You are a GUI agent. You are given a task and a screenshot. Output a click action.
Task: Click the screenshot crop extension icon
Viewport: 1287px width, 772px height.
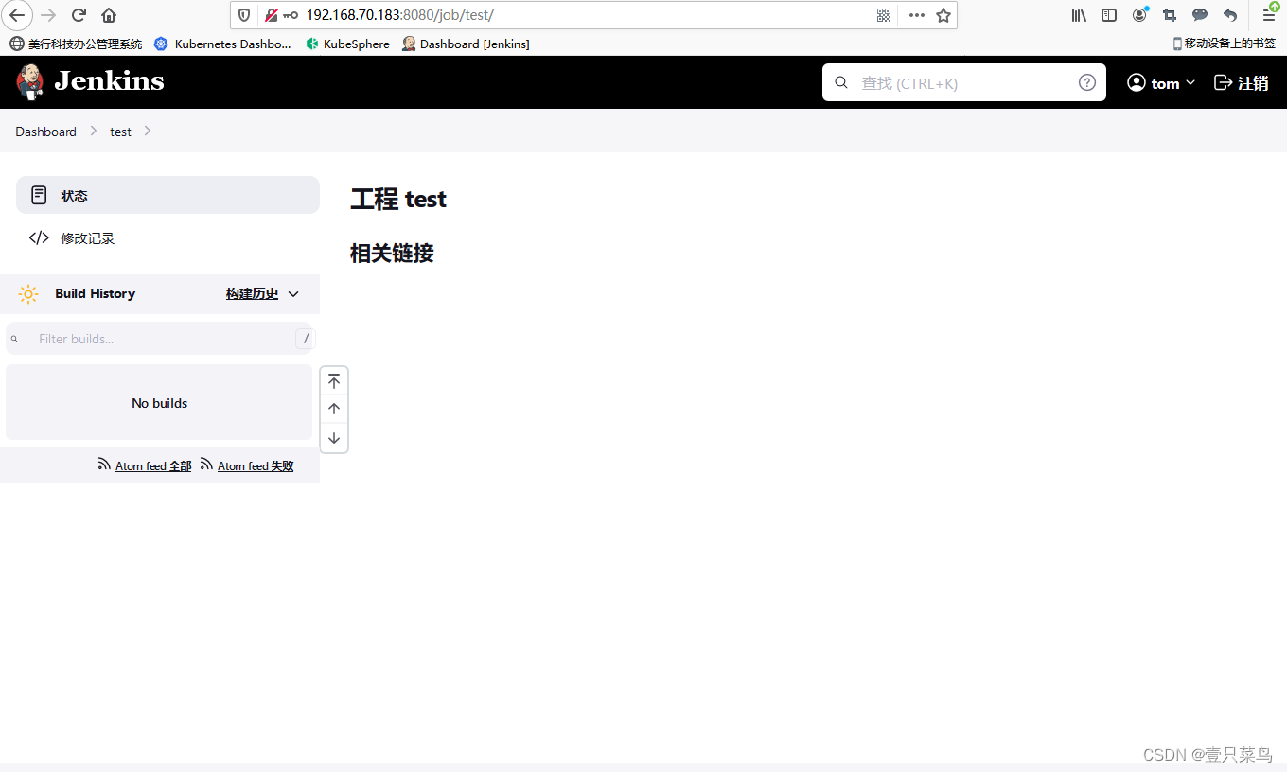pos(1170,15)
